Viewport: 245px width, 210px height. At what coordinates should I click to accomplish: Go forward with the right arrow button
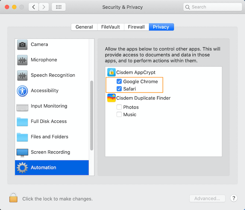pyautogui.click(x=44, y=7)
